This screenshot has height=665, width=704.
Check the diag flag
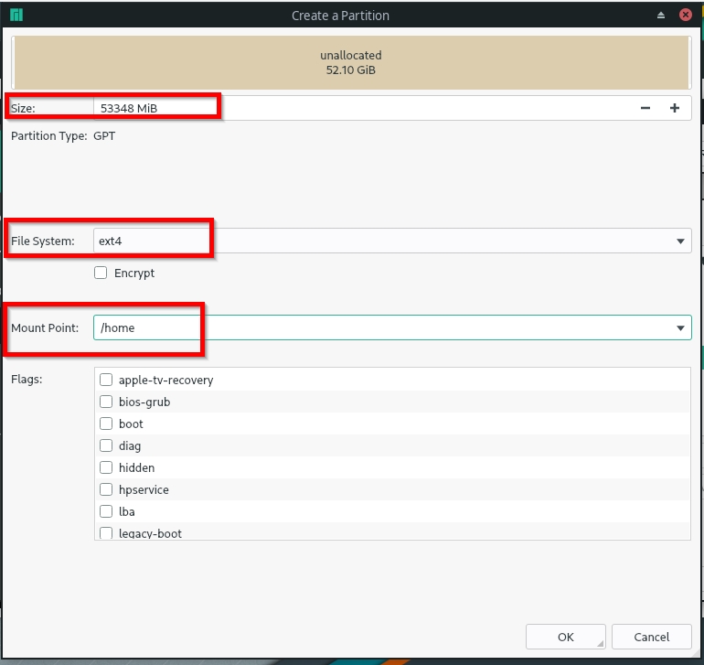pyautogui.click(x=106, y=445)
